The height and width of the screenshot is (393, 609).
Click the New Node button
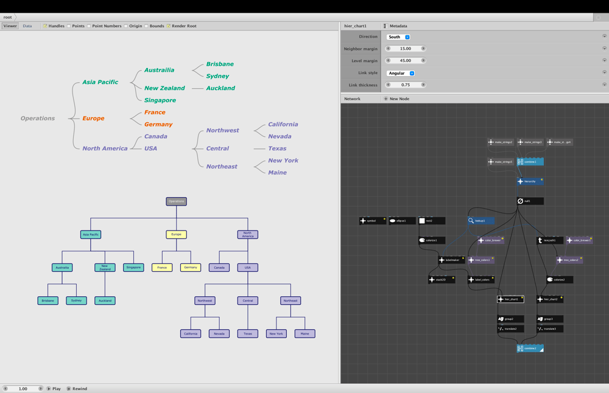click(396, 99)
